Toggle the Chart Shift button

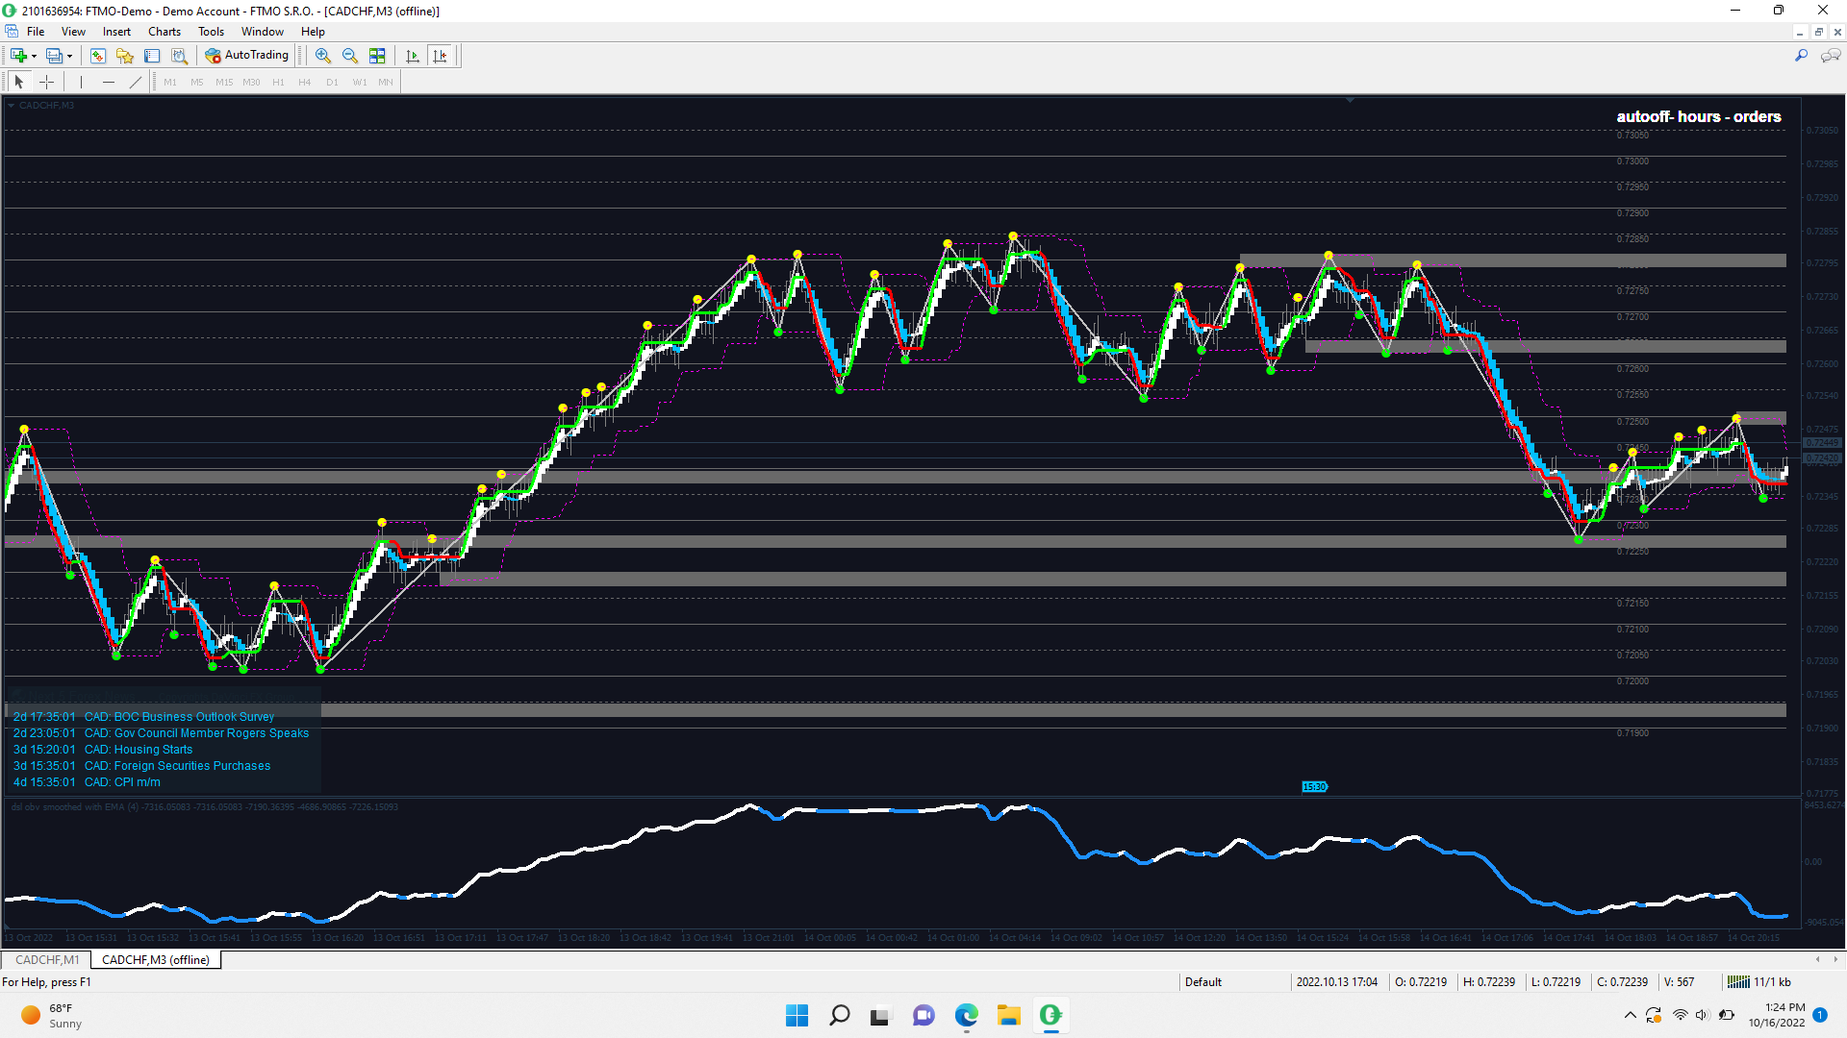pos(440,56)
